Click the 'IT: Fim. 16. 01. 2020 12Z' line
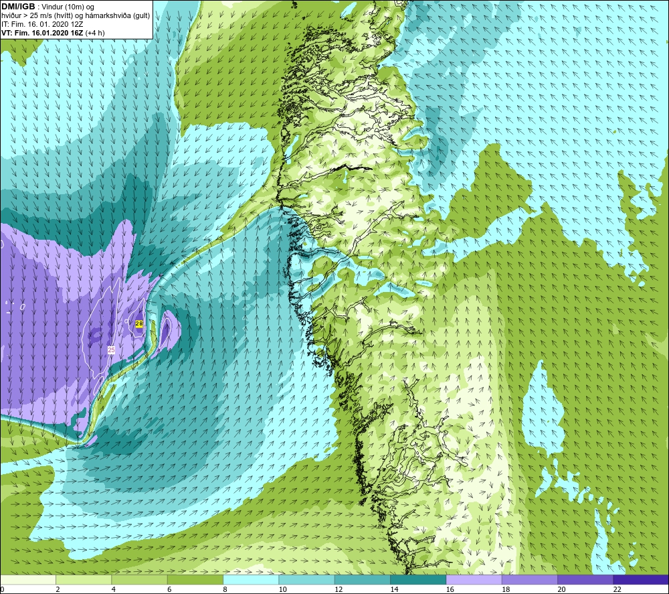The width and height of the screenshot is (669, 594). tap(42, 24)
